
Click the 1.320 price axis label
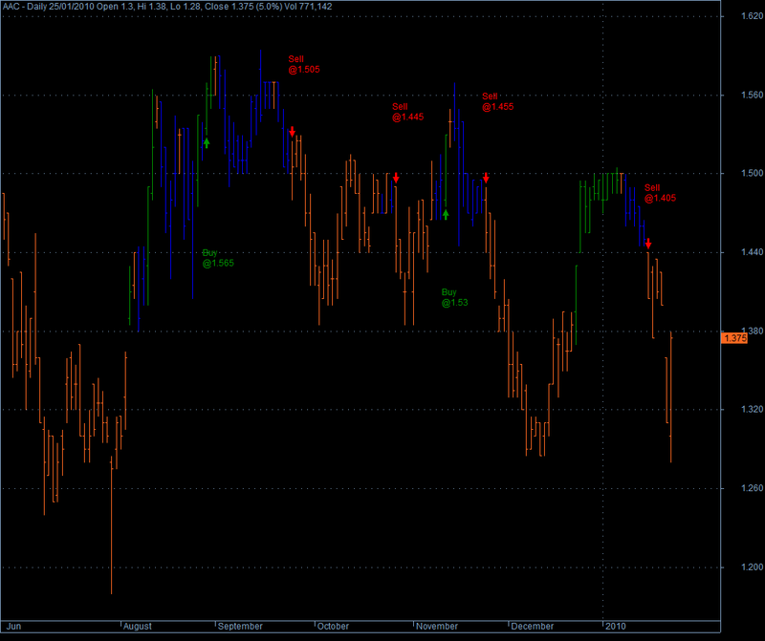pos(752,409)
